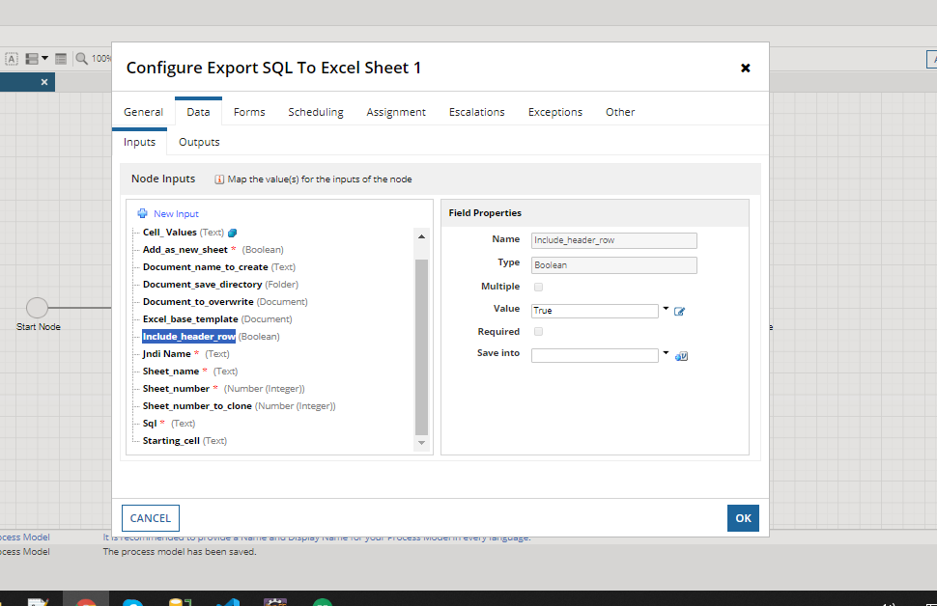
Task: Click the OK button
Action: tap(744, 518)
